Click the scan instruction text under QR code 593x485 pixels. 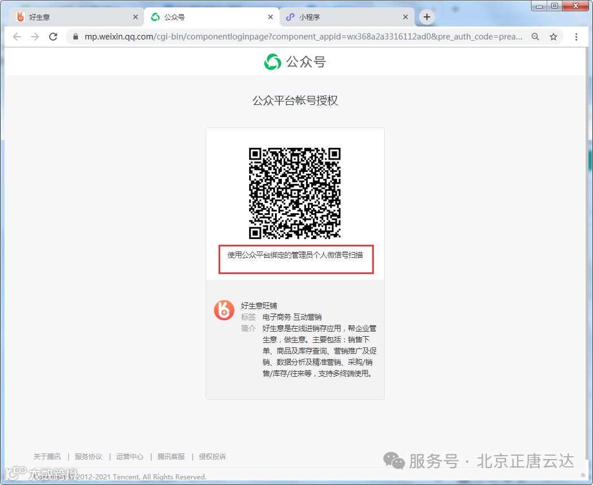click(295, 255)
